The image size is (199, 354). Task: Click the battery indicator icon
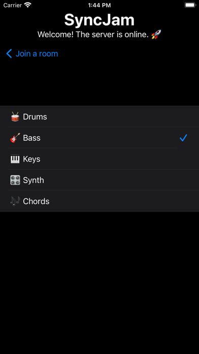190,5
